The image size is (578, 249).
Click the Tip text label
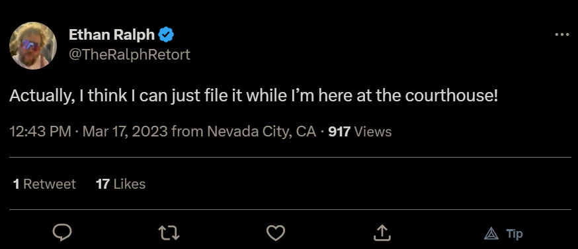[515, 234]
